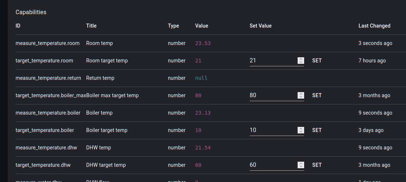
Task: Focus the Boiler target temp set value field
Action: click(x=273, y=131)
